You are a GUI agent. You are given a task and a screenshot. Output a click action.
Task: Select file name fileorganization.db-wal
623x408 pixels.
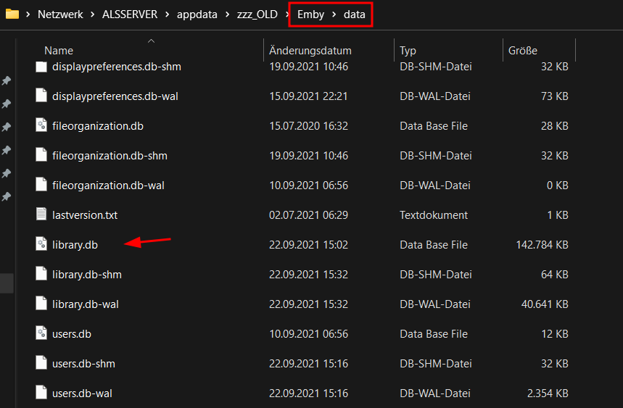tap(108, 186)
